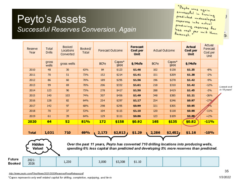
Task: Click the "Booked/ Total" column header
Action: click(86, 50)
